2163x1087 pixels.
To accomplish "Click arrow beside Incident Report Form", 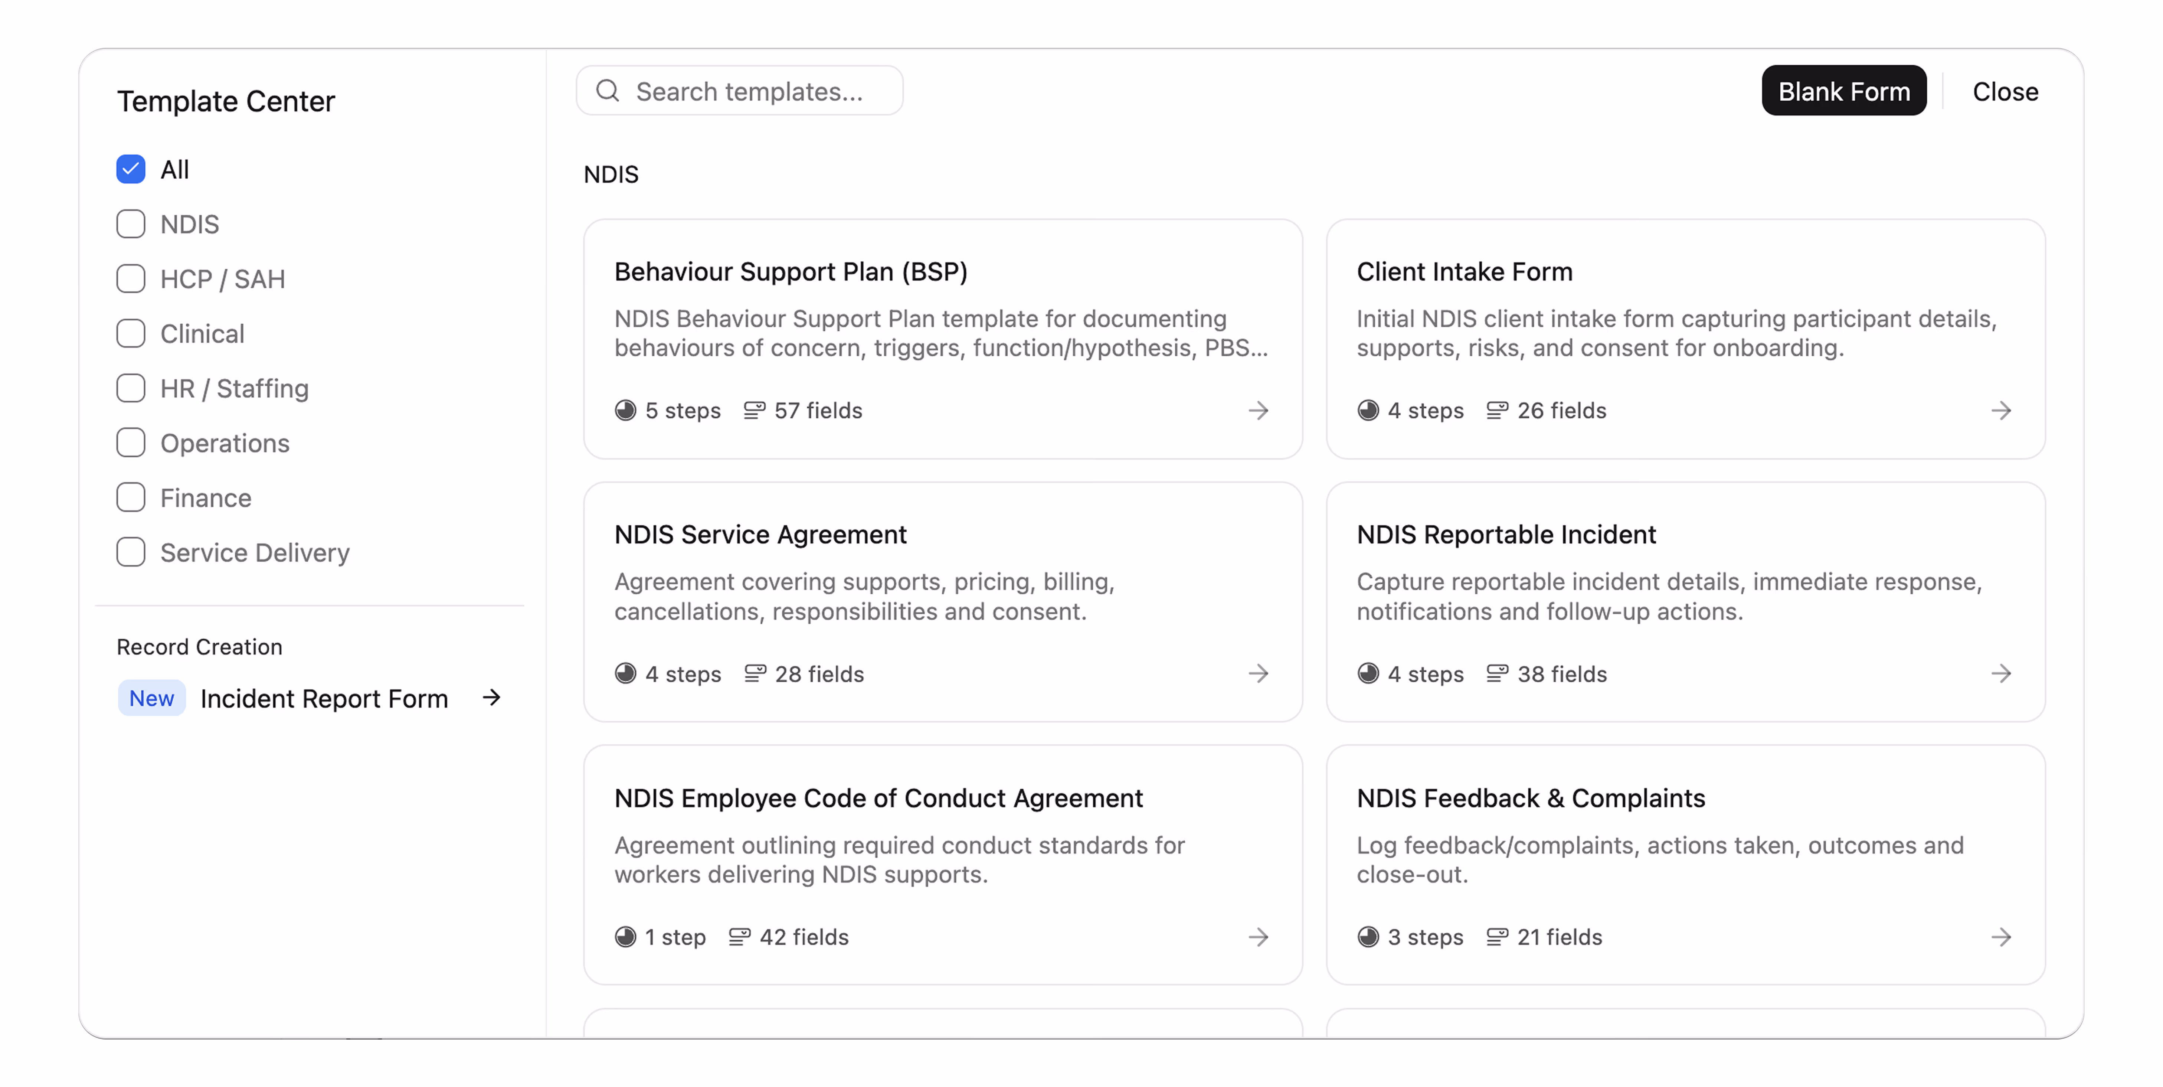I will tap(492, 697).
